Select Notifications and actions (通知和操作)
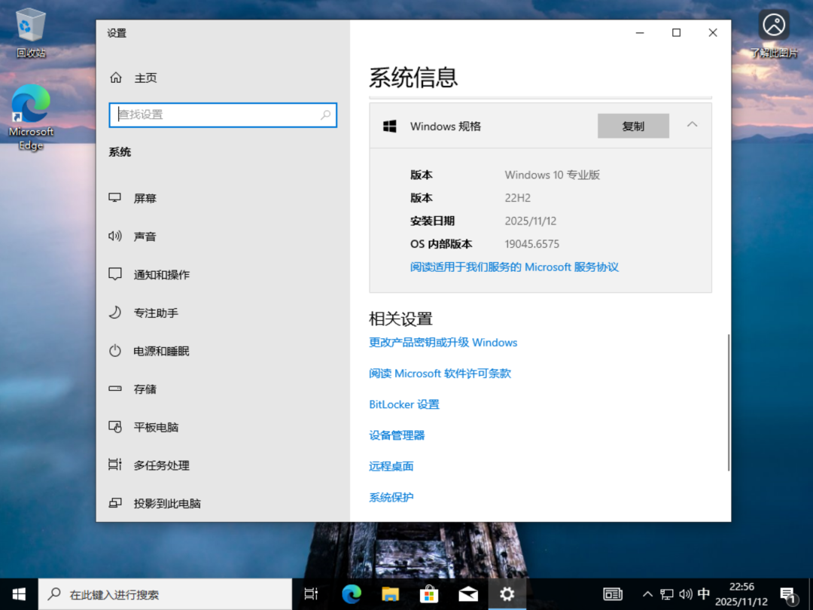 click(161, 275)
